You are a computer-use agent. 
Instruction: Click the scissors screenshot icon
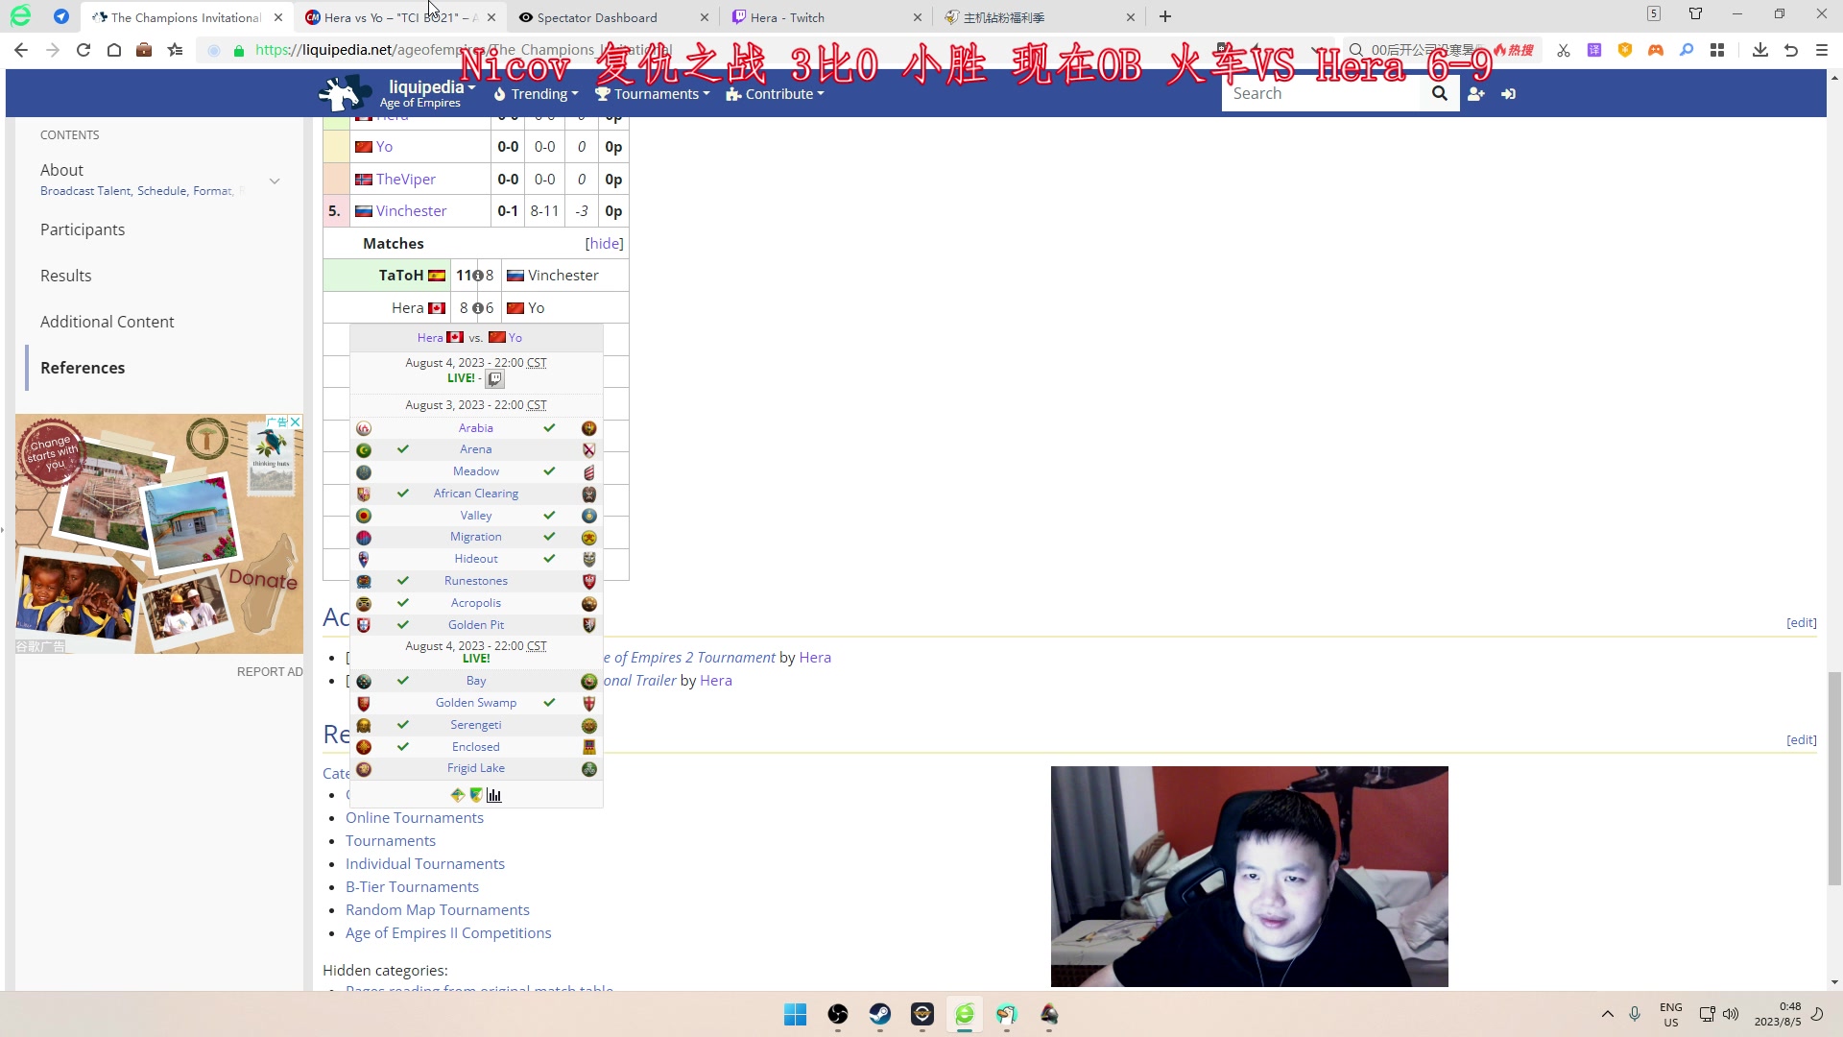coord(1564,50)
